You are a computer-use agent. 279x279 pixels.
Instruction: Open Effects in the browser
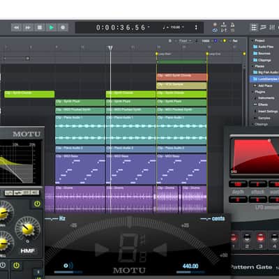[x=261, y=105]
